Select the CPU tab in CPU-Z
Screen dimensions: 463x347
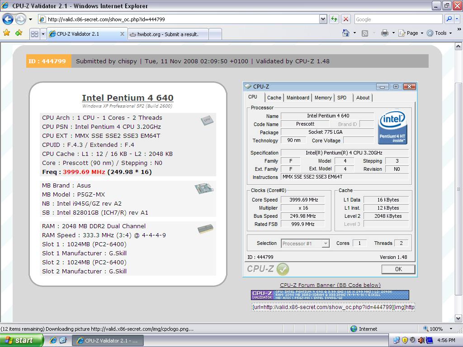[x=253, y=97]
